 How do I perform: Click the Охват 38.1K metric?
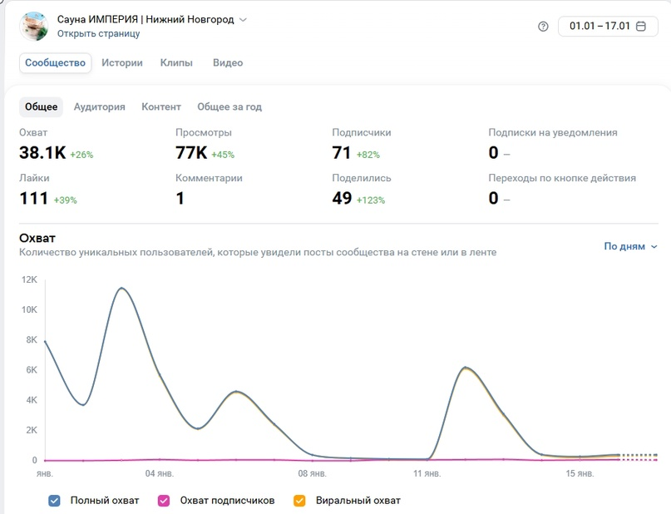pos(56,145)
